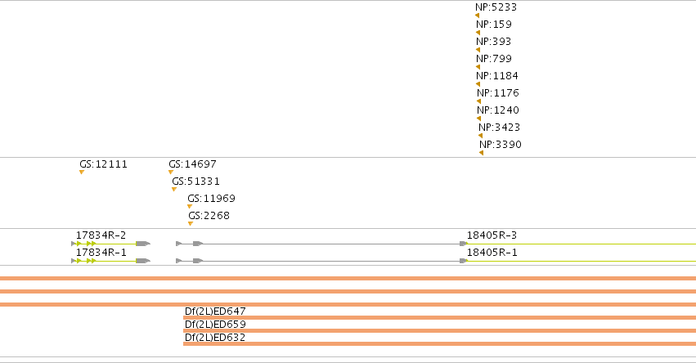696x363 pixels.
Task: Select the 18405R-1 label
Action: point(492,253)
